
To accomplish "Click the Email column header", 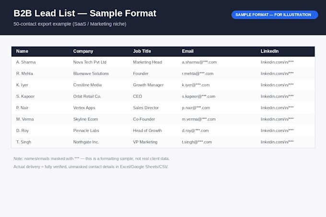I will pyautogui.click(x=188, y=51).
